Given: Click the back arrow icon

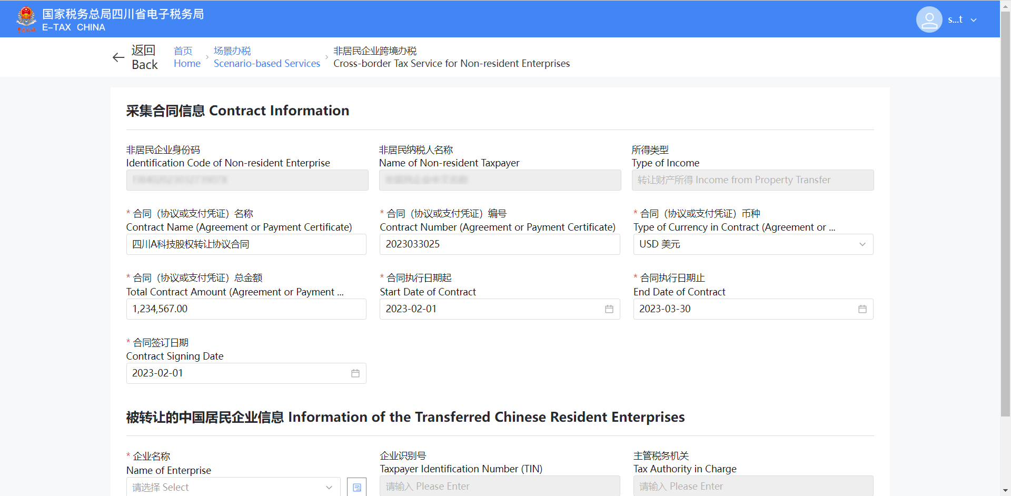Looking at the screenshot, I should (118, 57).
